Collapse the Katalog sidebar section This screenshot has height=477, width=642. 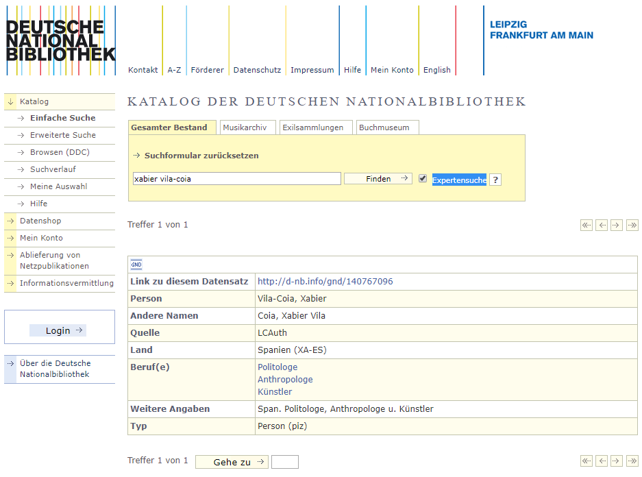point(60,101)
